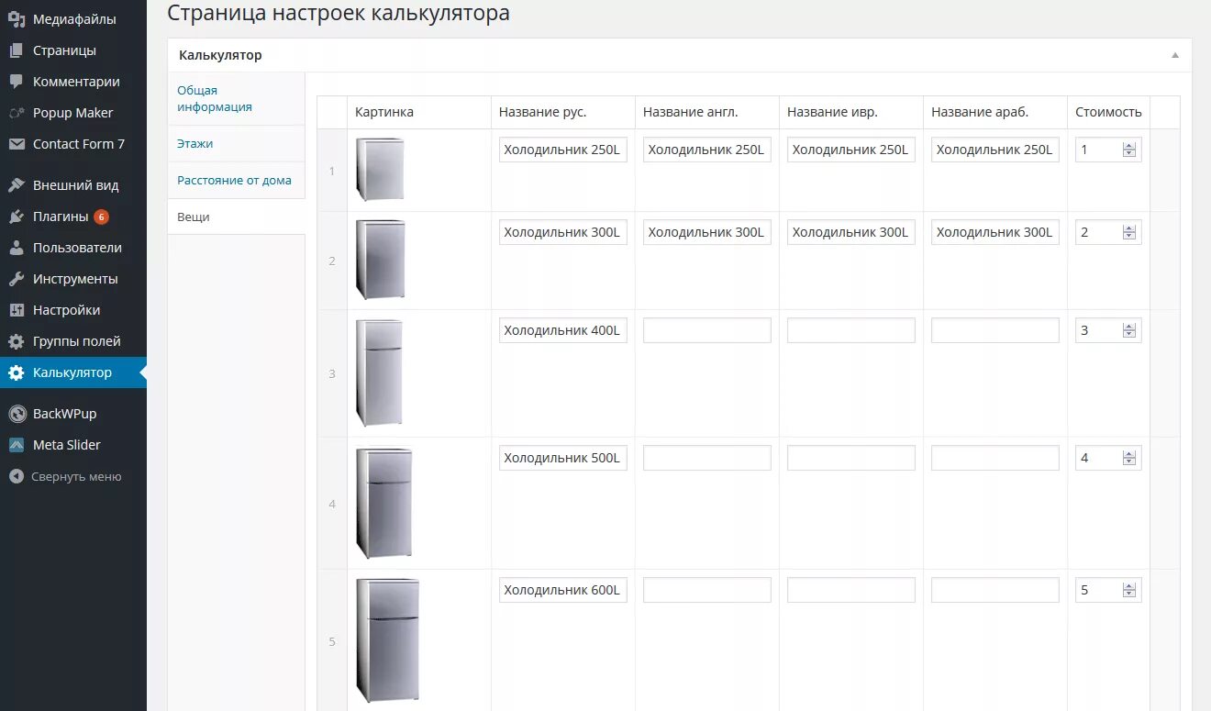Click the Popup Maker icon
Screen dimensions: 1211x711
coord(17,113)
